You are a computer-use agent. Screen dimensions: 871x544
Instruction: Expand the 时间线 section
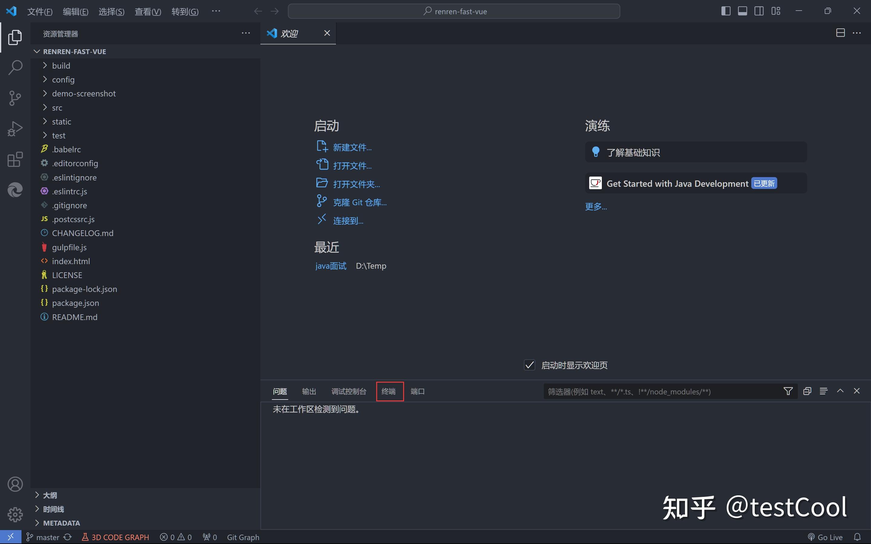(x=54, y=509)
